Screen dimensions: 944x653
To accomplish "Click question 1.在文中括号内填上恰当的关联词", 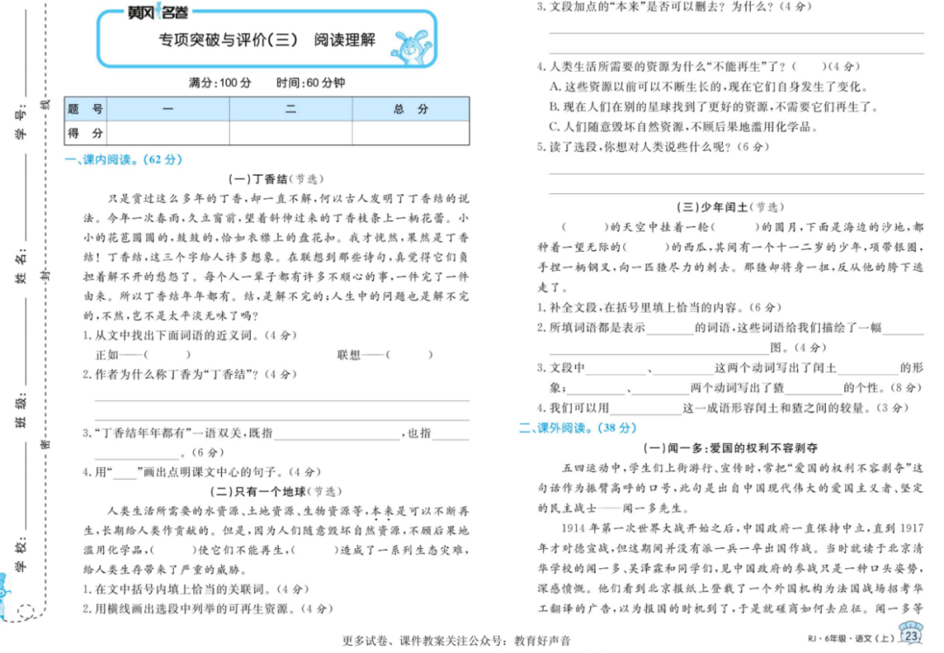I will [196, 589].
